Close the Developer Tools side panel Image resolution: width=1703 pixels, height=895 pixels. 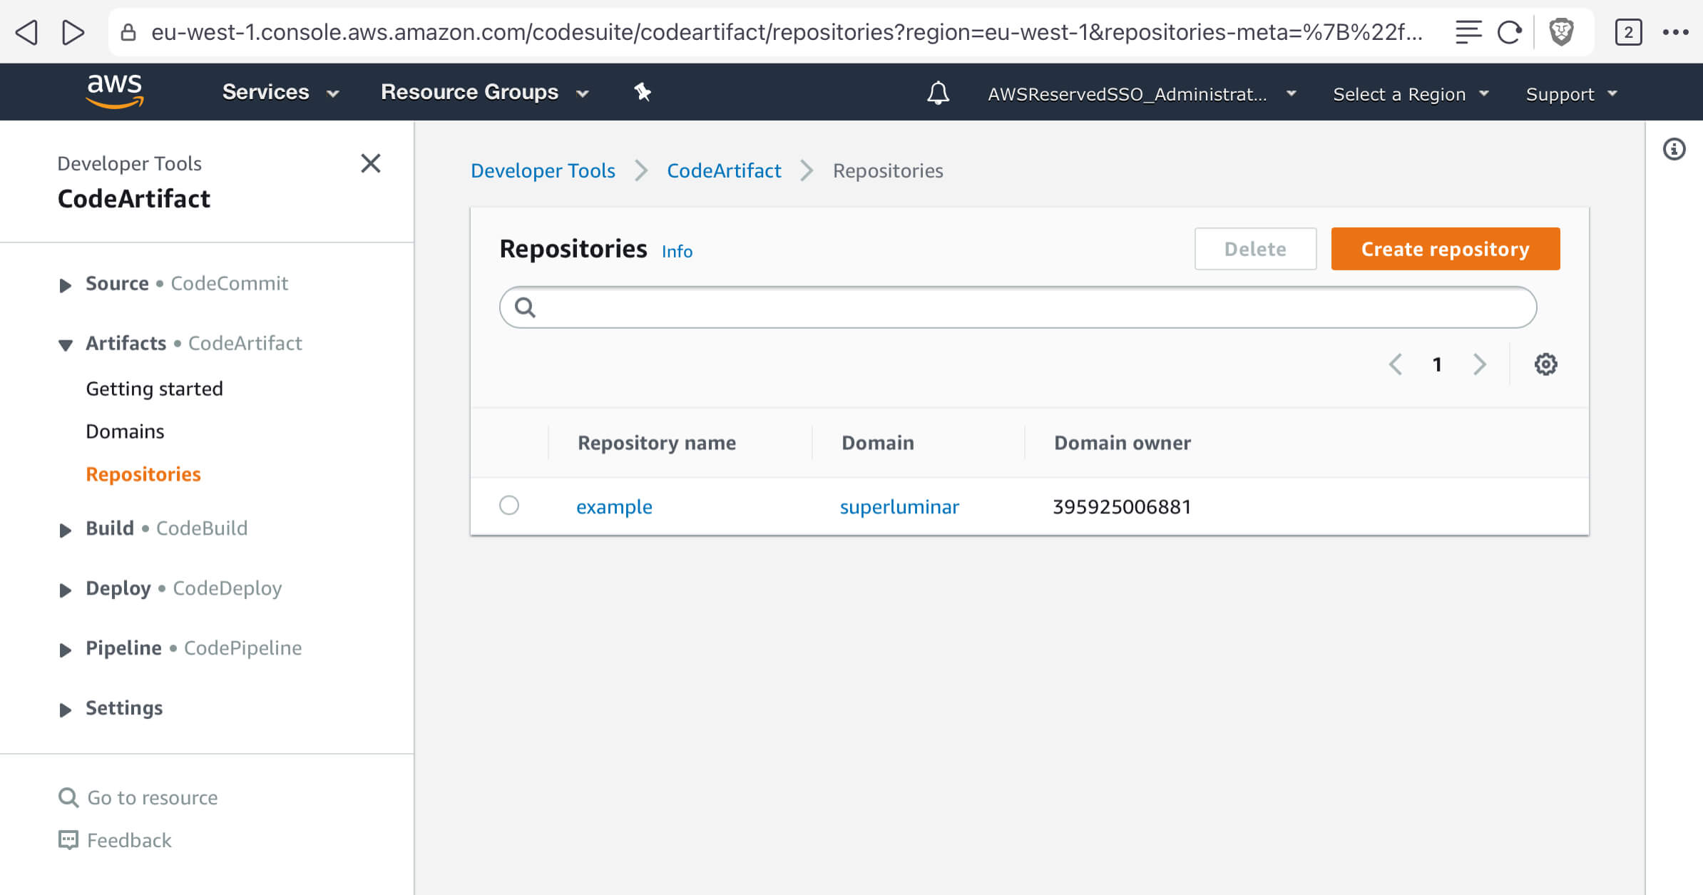tap(371, 163)
